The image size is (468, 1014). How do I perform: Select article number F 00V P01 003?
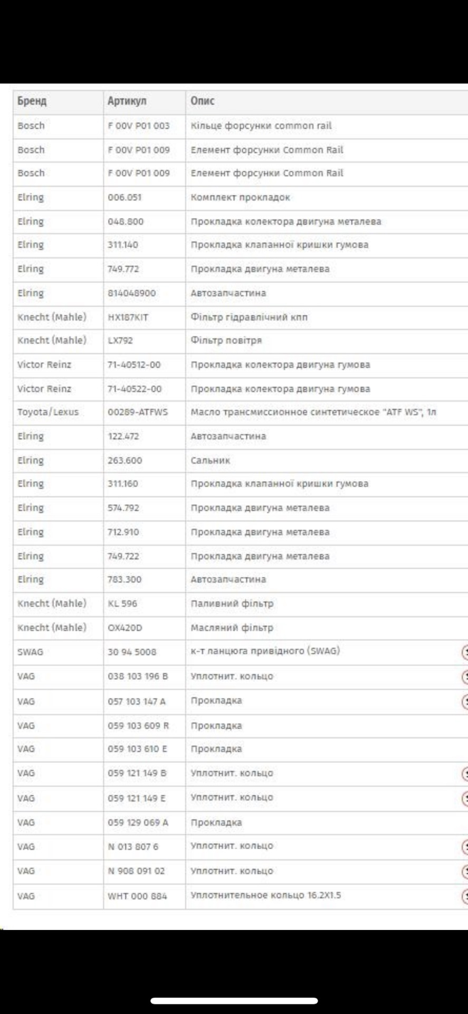coord(139,126)
